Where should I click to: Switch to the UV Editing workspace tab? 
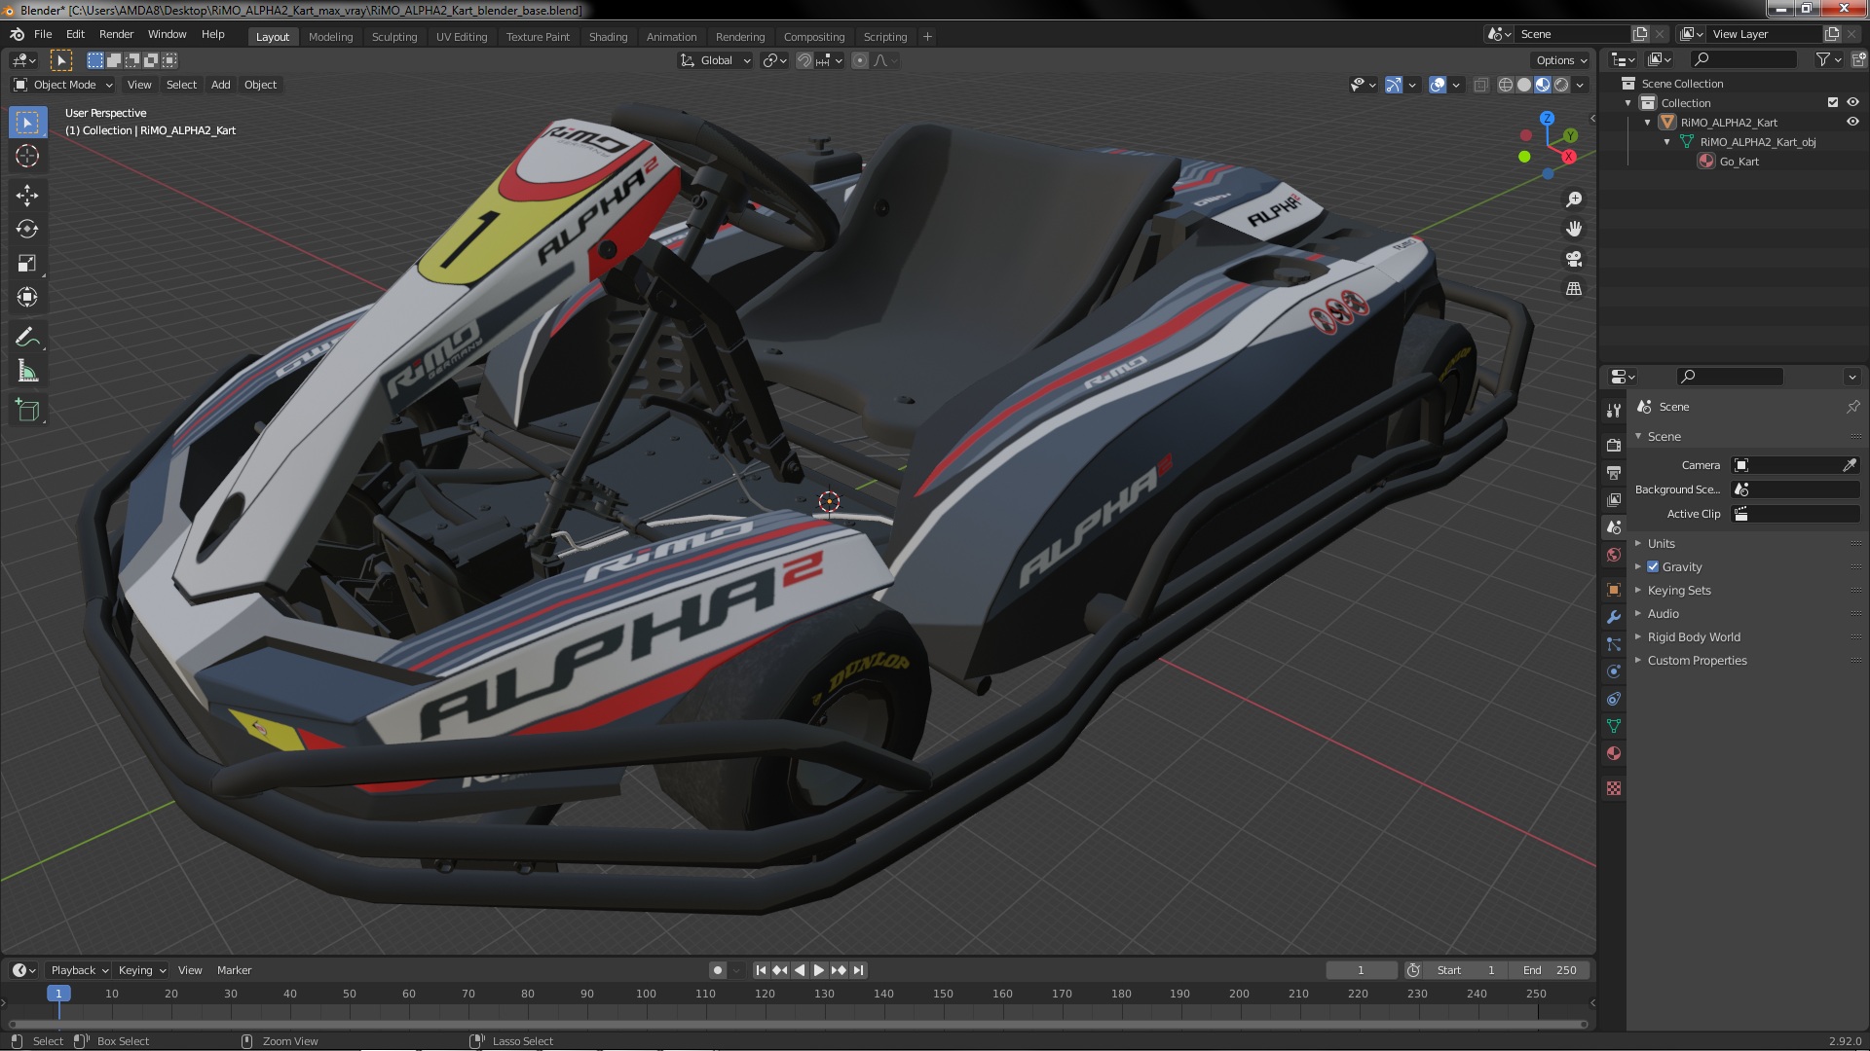click(462, 37)
